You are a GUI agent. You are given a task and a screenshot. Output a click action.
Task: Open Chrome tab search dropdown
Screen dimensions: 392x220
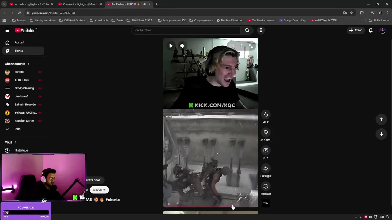click(x=4, y=4)
